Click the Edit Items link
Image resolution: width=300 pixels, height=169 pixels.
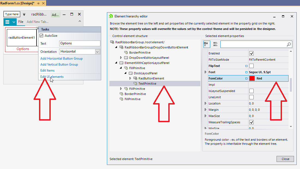click(x=47, y=70)
